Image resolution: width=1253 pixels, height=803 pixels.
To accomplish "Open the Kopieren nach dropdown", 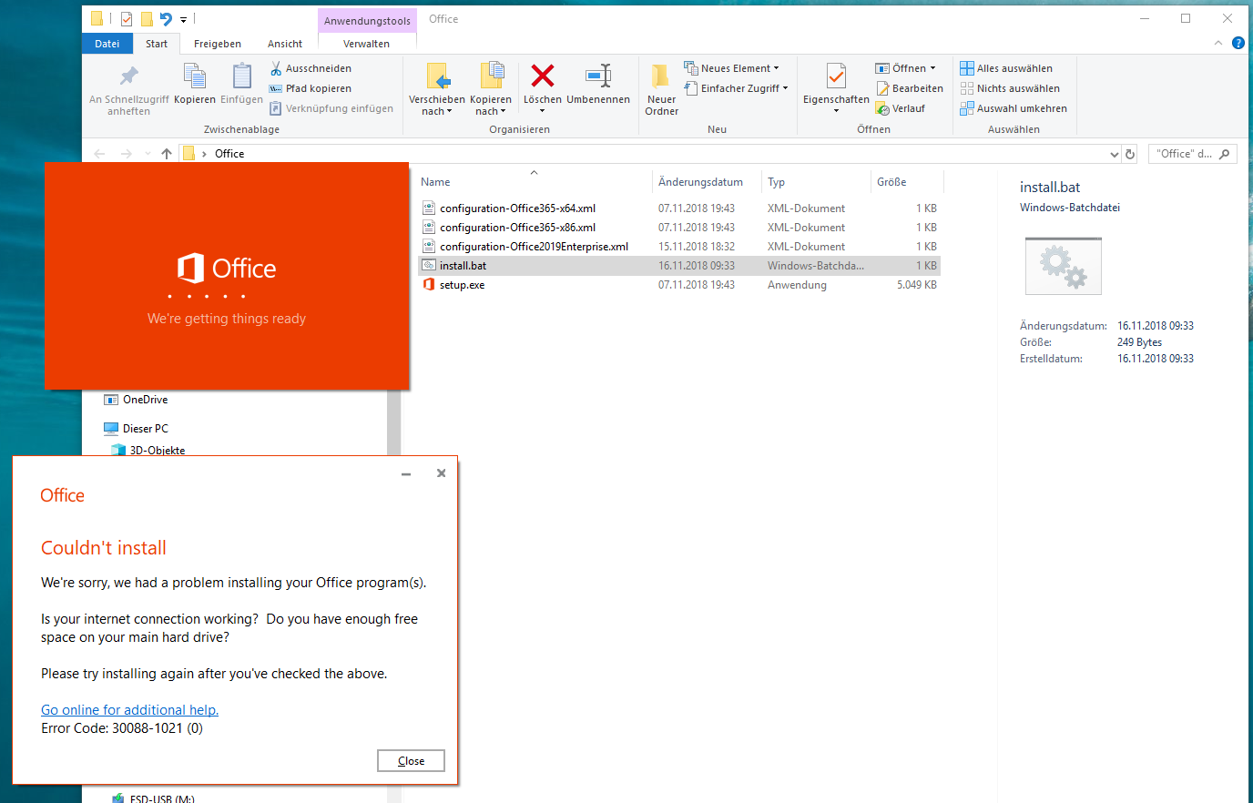I will click(491, 106).
